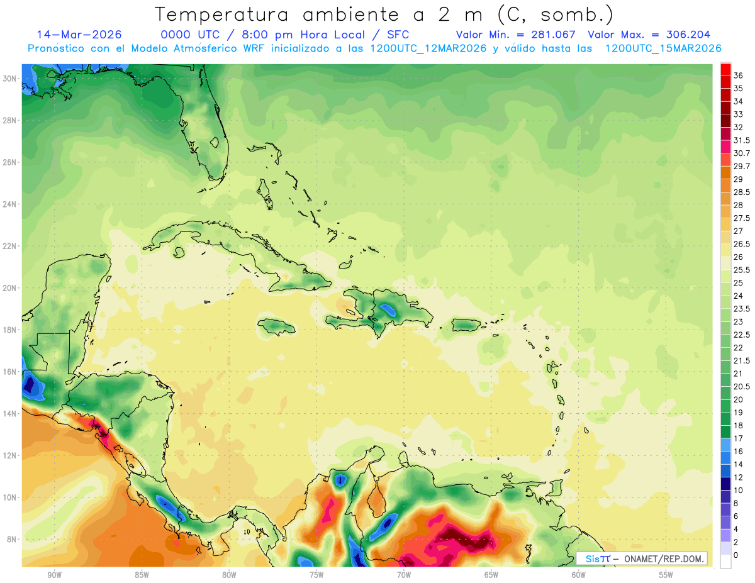
Task: Click the '6' legend label
Action: click(x=736, y=516)
